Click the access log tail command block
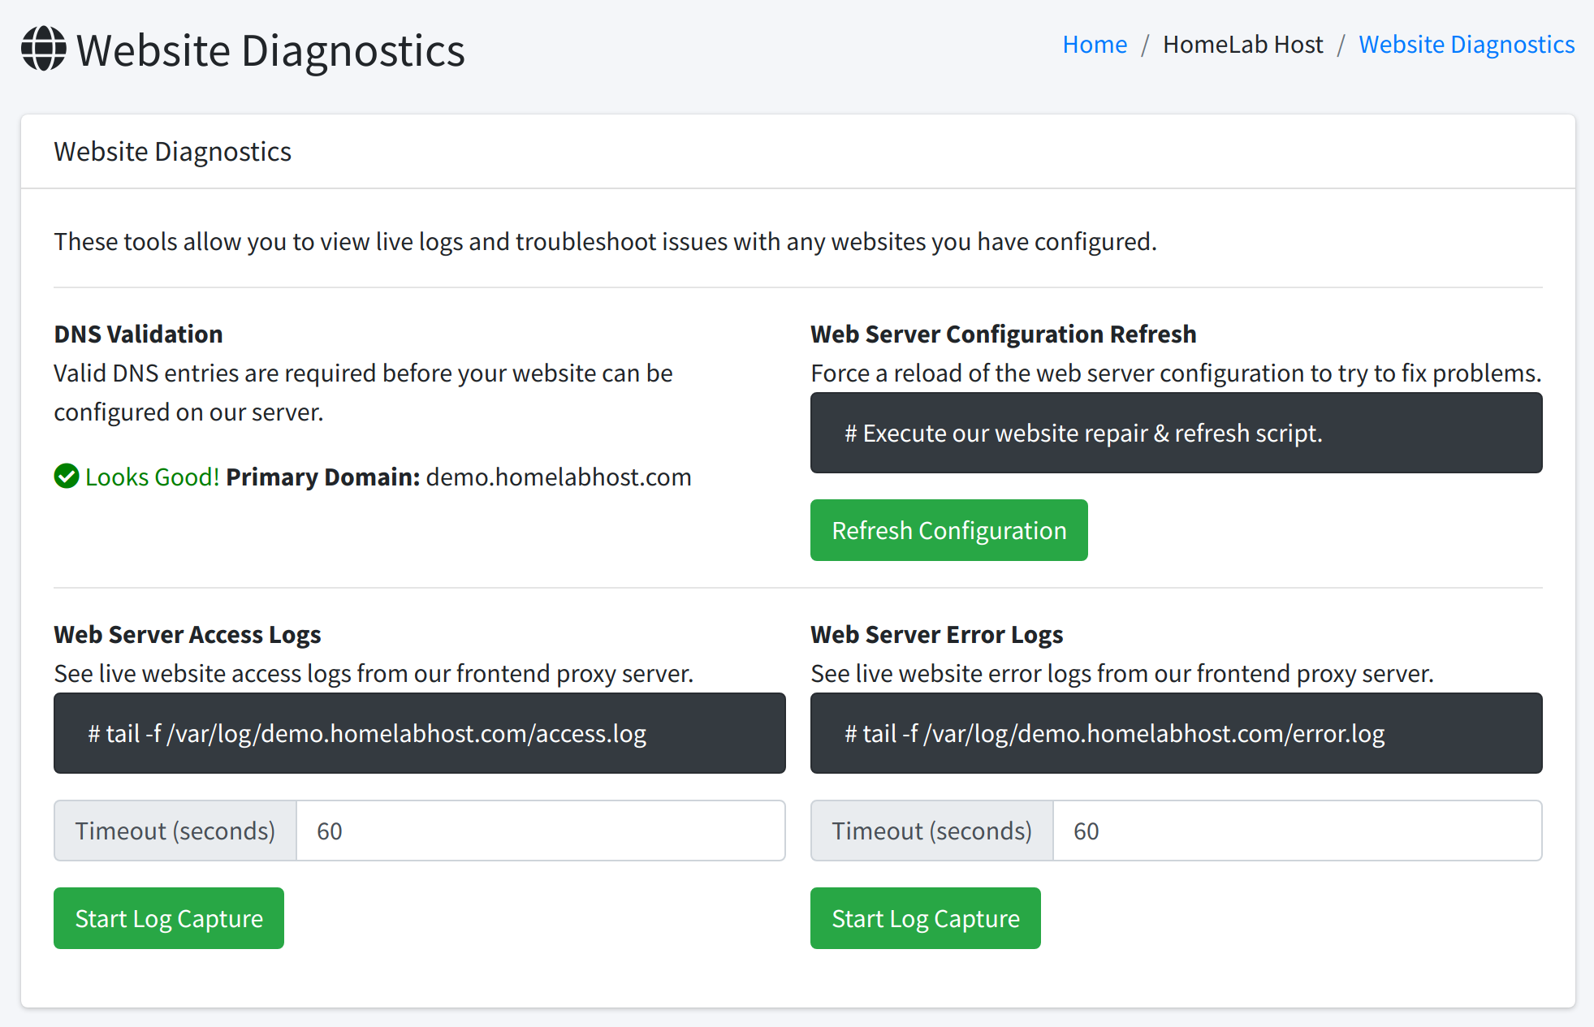Viewport: 1594px width, 1027px height. [x=419, y=733]
